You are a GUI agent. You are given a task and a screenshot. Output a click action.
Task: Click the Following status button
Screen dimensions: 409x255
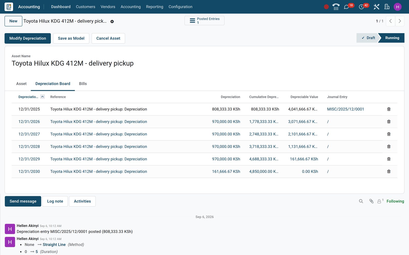tap(395, 201)
